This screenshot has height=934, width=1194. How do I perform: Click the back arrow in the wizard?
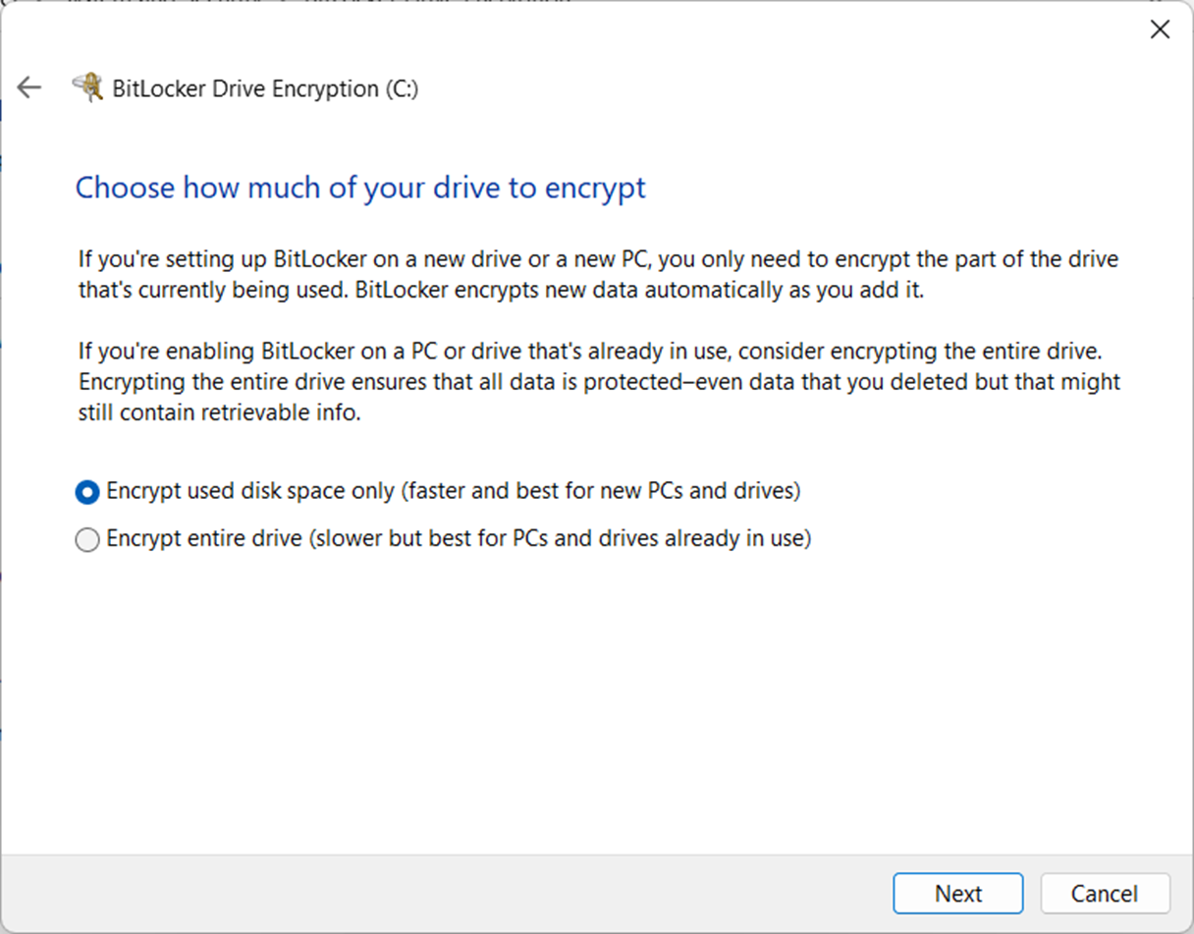(29, 88)
